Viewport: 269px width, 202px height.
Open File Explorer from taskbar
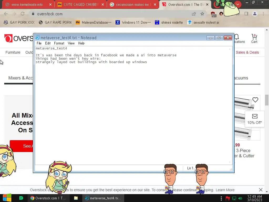76,198
